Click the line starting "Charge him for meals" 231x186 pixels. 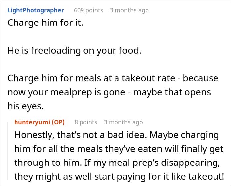[113, 78]
